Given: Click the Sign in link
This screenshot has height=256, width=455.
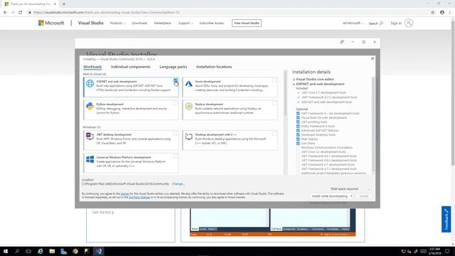Looking at the screenshot, I should click(x=396, y=23).
